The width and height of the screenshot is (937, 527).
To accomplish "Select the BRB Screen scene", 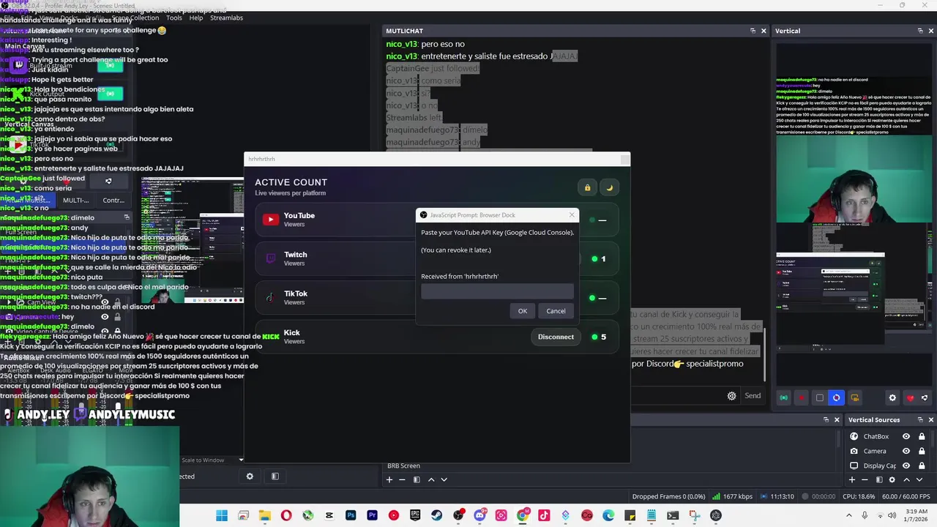I will point(403,466).
